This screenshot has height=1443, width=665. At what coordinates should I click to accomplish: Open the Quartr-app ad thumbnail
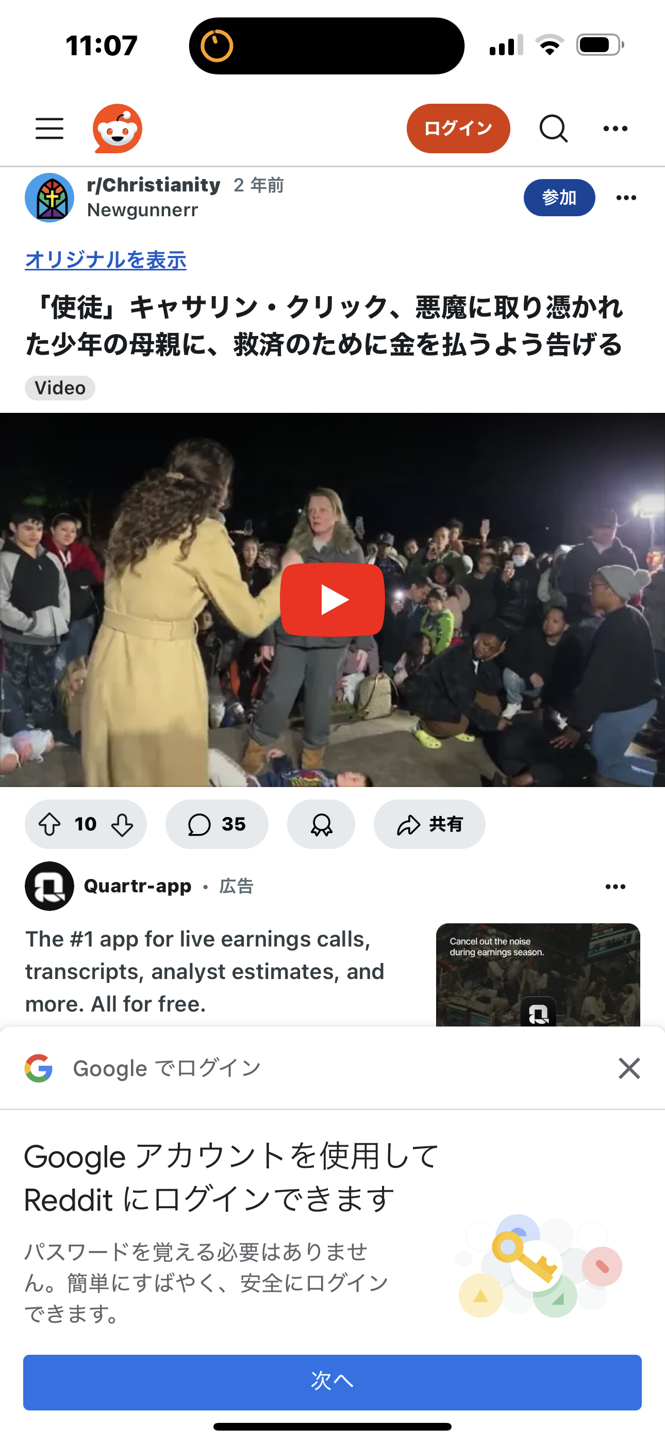tap(538, 975)
